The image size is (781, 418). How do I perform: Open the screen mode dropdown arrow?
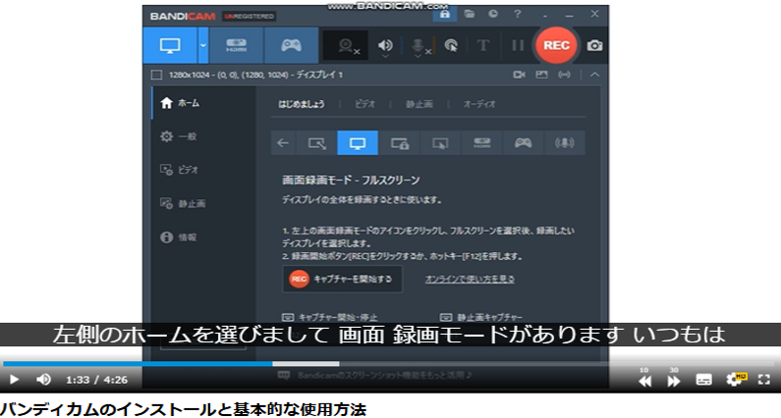pyautogui.click(x=203, y=46)
